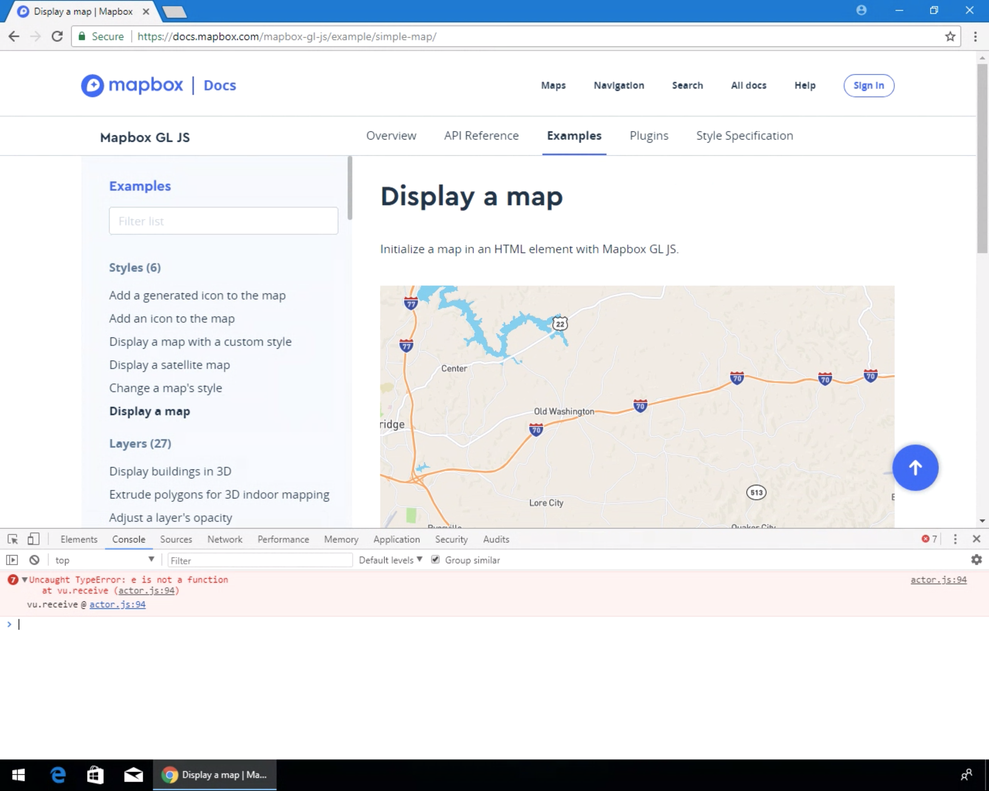This screenshot has width=989, height=791.
Task: Switch to the Network tab
Action: [x=224, y=539]
